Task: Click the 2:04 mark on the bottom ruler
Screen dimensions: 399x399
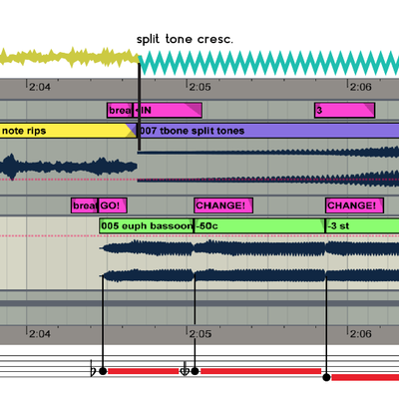Action: [x=39, y=333]
